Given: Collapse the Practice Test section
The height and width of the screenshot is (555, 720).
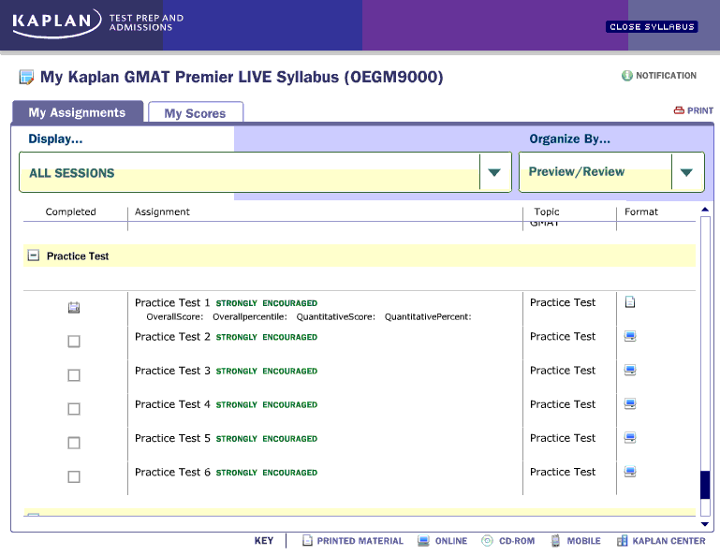Looking at the screenshot, I should [x=34, y=256].
